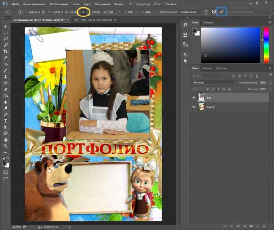The height and width of the screenshot is (230, 274).
Task: Filter layers by pixel layers
Action: click(x=233, y=76)
